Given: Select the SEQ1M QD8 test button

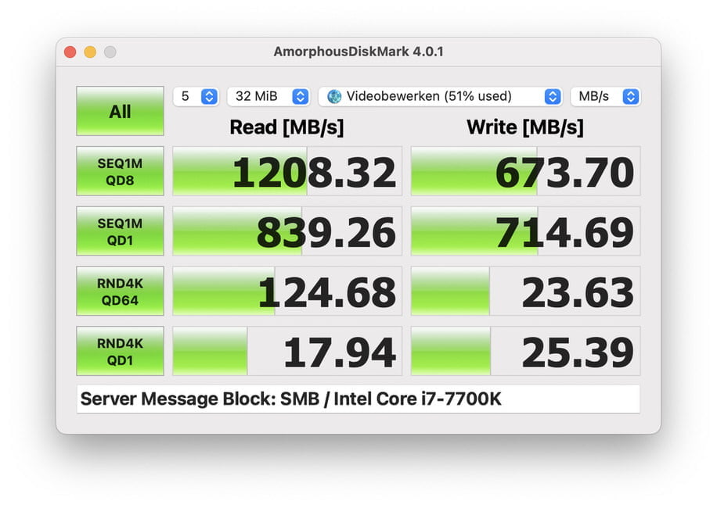Looking at the screenshot, I should (x=119, y=171).
